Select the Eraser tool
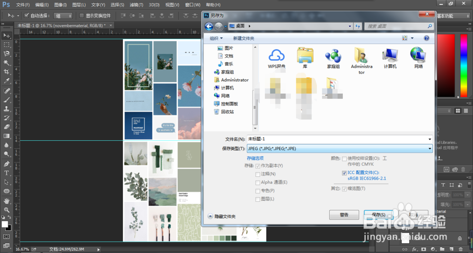The width and height of the screenshot is (473, 253). coord(6,127)
